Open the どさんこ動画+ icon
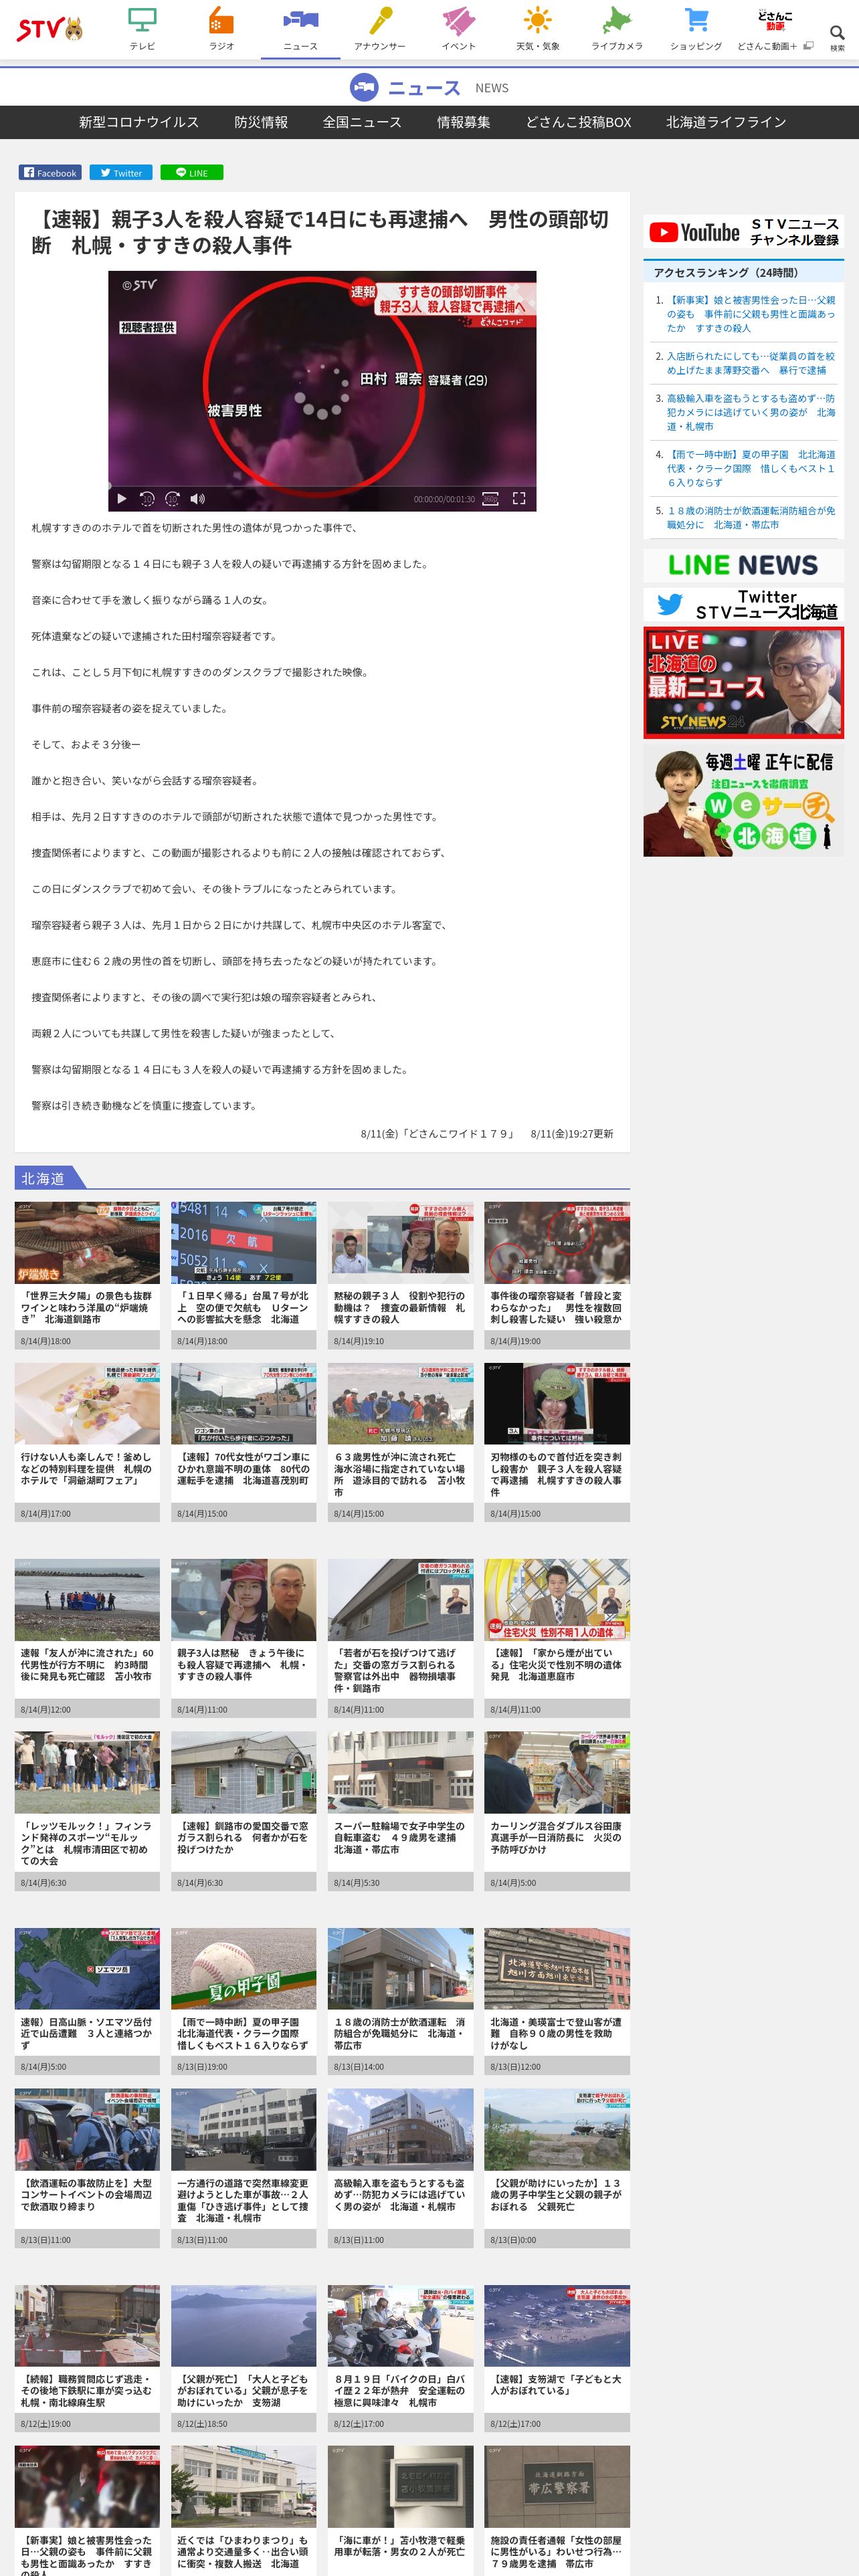This screenshot has width=859, height=2576. (775, 20)
